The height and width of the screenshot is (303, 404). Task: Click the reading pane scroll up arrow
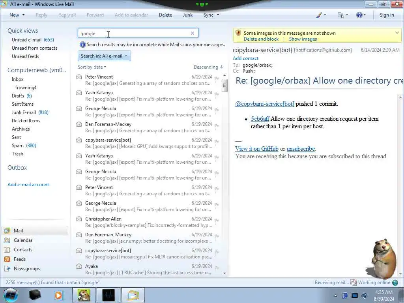(x=400, y=97)
